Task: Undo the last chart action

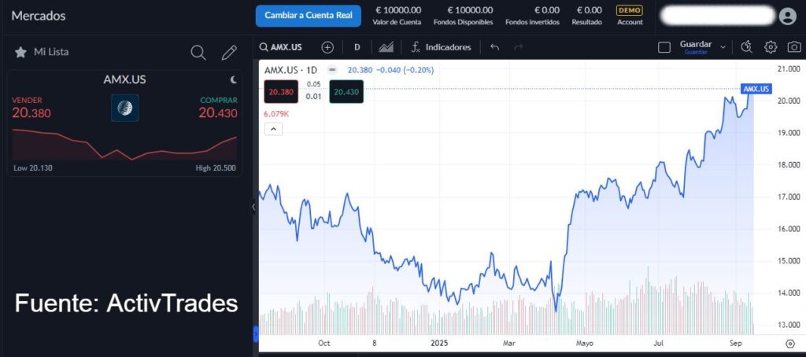Action: click(494, 47)
